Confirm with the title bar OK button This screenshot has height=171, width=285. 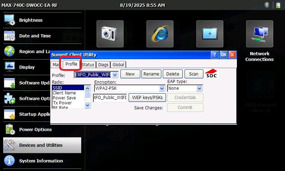click(223, 55)
